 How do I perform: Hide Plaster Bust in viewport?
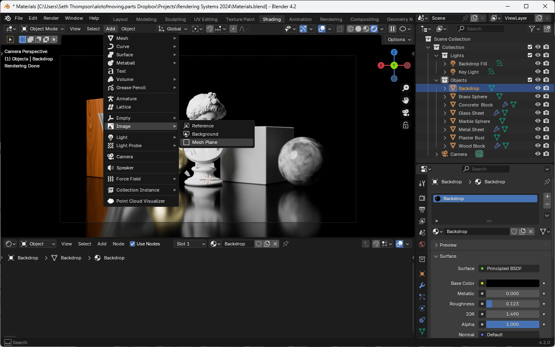(538, 138)
